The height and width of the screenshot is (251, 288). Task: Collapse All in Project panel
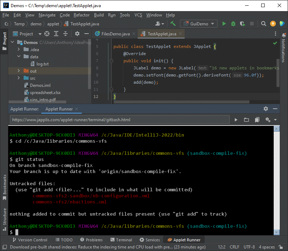point(65,34)
